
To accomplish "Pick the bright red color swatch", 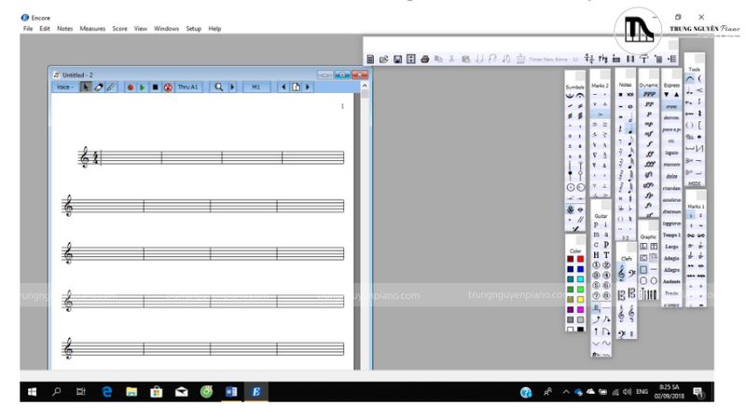I will coord(580,259).
